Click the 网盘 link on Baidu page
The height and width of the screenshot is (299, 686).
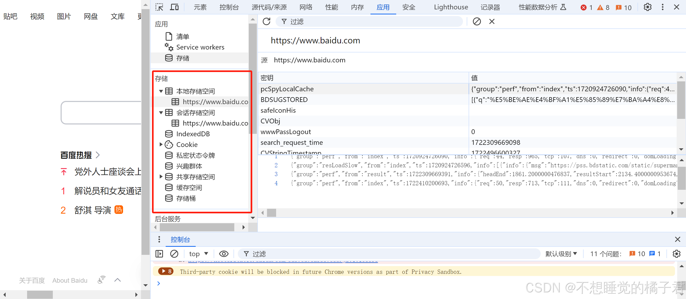tap(91, 17)
